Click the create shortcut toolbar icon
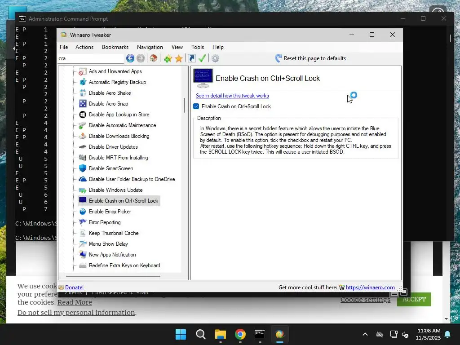 [x=192, y=58]
